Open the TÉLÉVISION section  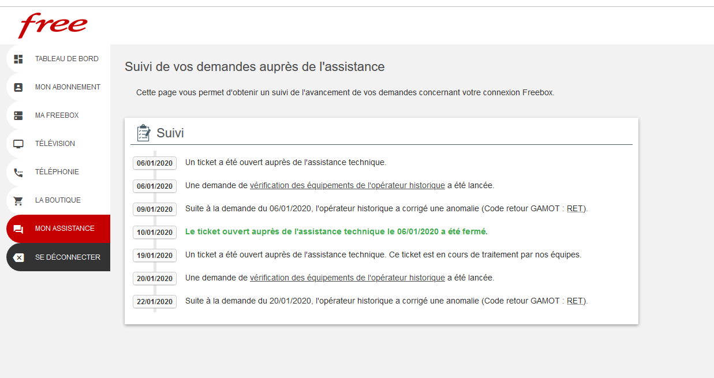coord(58,144)
